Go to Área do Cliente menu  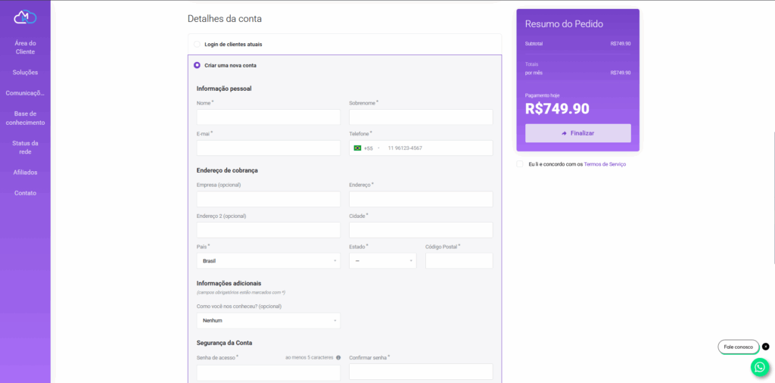pyautogui.click(x=25, y=47)
